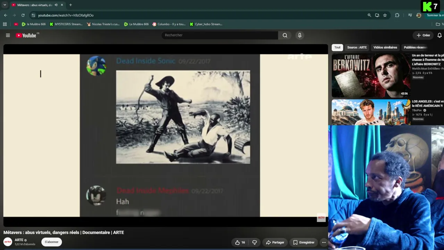Viewport: 444px width, 250px height.
Task: Select the Vidéos similaires filter chip
Action: coord(385,48)
